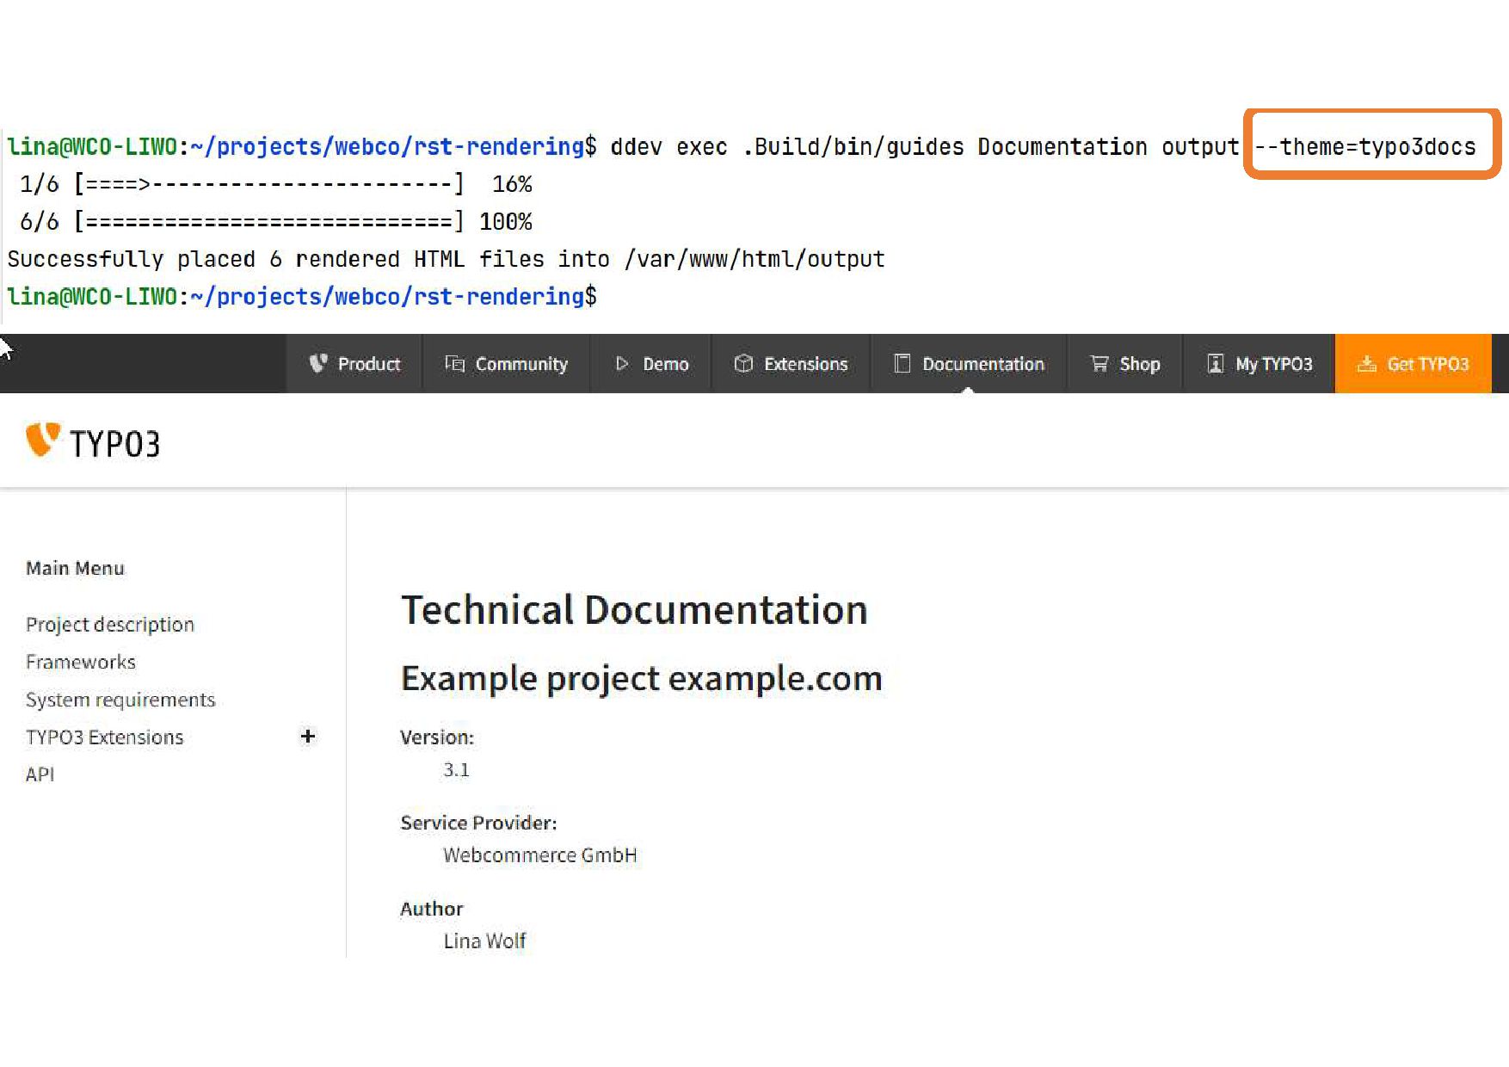Open the Product menu item
The image size is (1509, 1067).
(354, 363)
